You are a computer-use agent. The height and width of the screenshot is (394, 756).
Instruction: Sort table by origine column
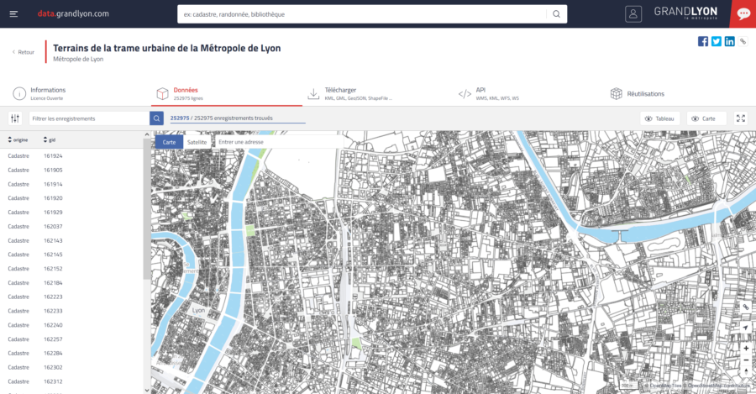point(18,139)
